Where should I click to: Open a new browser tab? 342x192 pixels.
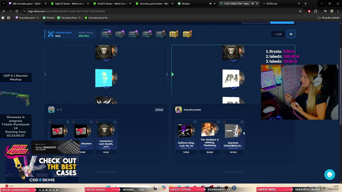tap(305, 4)
